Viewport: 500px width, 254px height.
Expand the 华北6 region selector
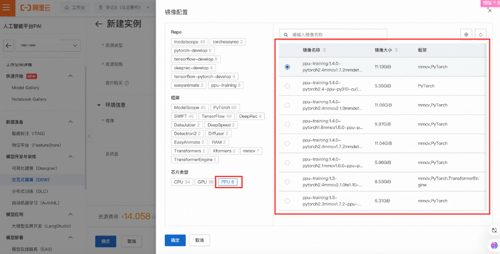pyautogui.click(x=124, y=7)
